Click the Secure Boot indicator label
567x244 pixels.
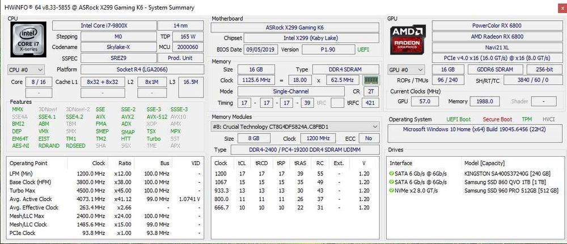(497, 119)
